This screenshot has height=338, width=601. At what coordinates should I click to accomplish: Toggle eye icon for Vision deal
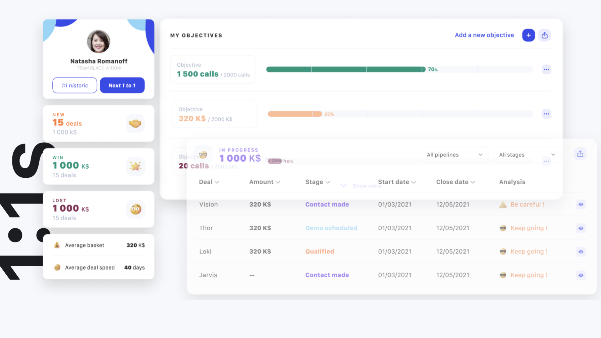point(581,205)
